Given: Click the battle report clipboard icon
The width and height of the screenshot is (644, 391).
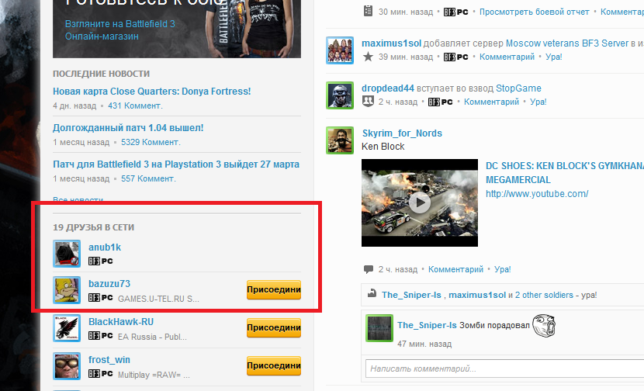Looking at the screenshot, I should 368,11.
